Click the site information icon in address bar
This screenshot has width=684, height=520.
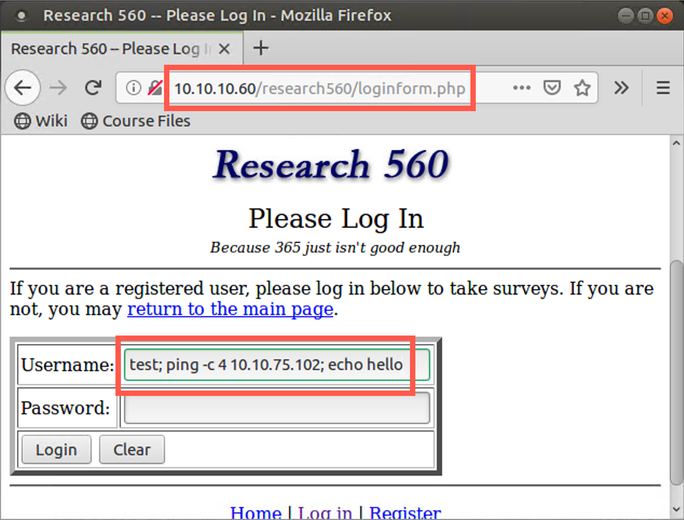133,87
